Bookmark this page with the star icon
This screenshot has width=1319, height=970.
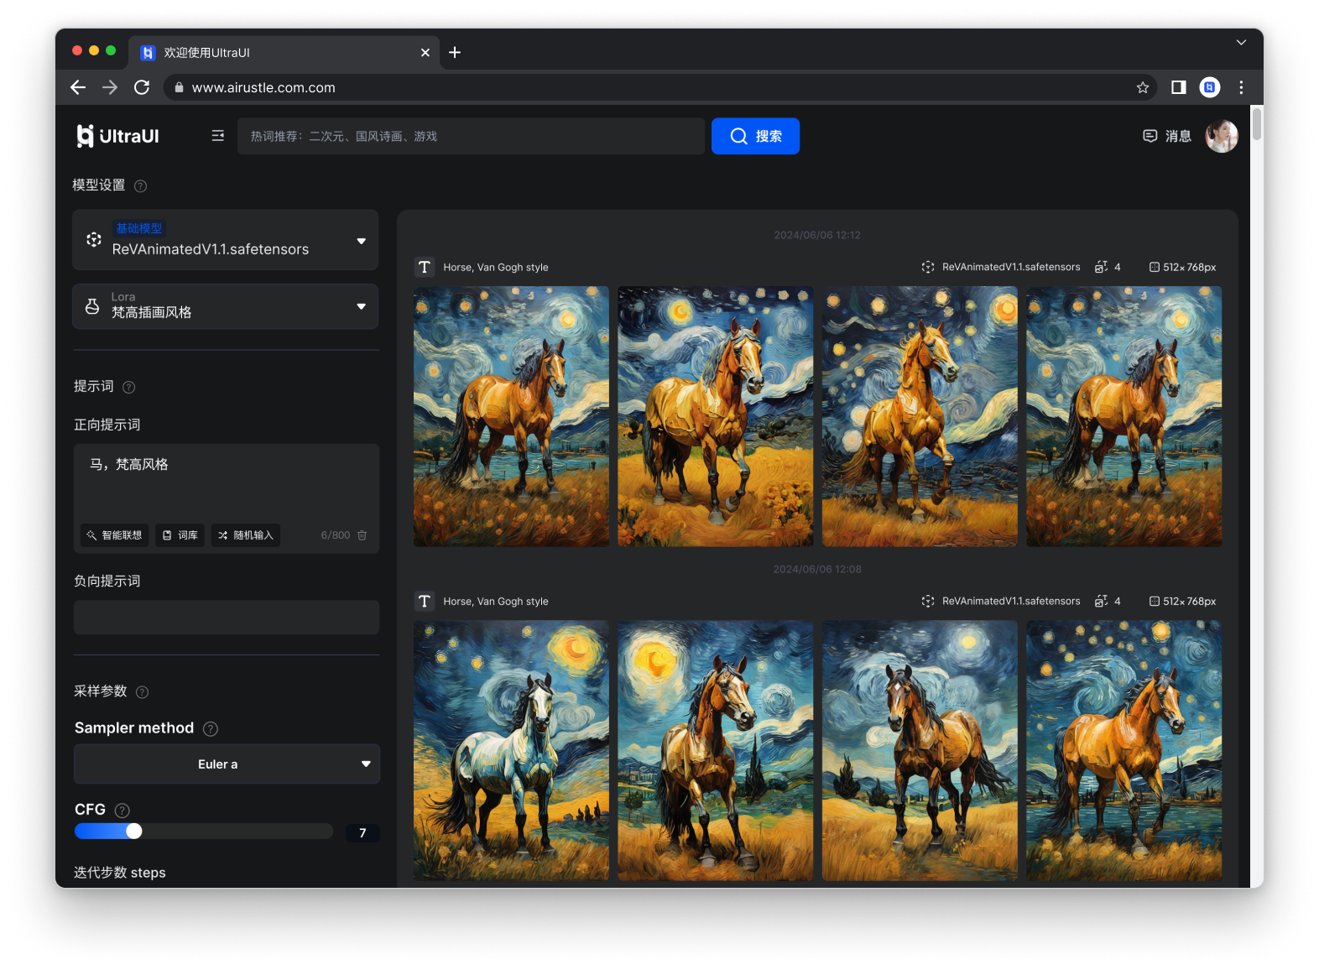[1143, 87]
